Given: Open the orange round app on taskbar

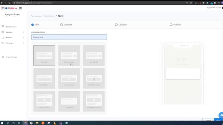Looking at the screenshot, I should 43,123.
